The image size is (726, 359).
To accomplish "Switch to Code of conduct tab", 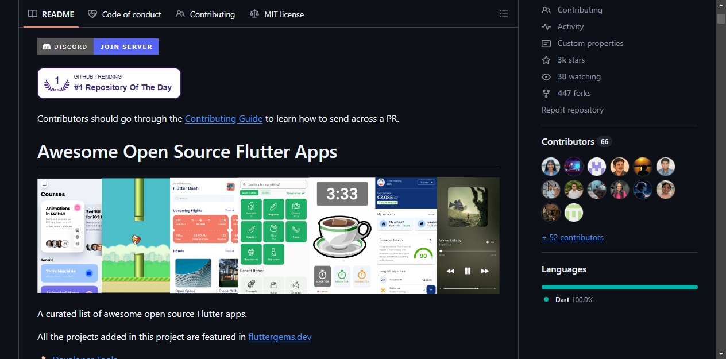I will (x=124, y=14).
